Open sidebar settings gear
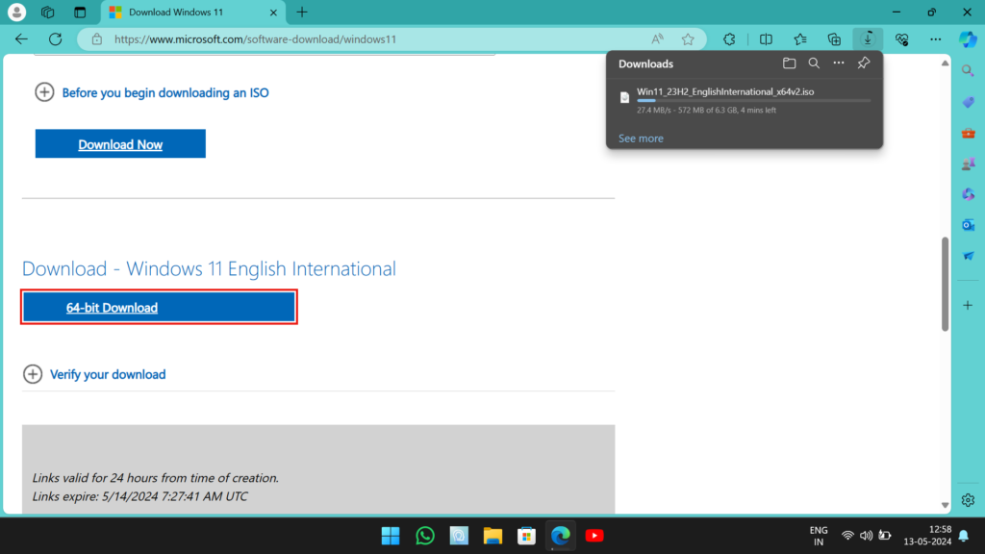Image resolution: width=985 pixels, height=554 pixels. tap(968, 500)
